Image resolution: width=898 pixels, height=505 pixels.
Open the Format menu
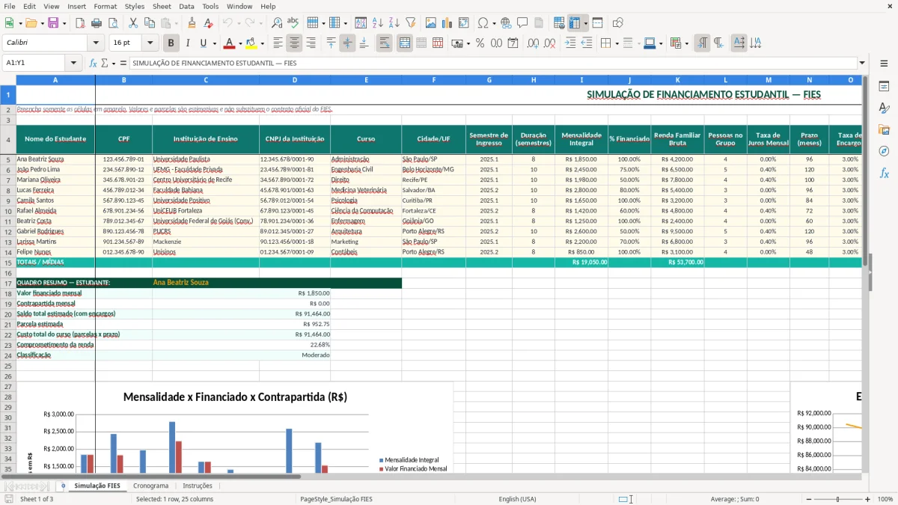pyautogui.click(x=105, y=6)
